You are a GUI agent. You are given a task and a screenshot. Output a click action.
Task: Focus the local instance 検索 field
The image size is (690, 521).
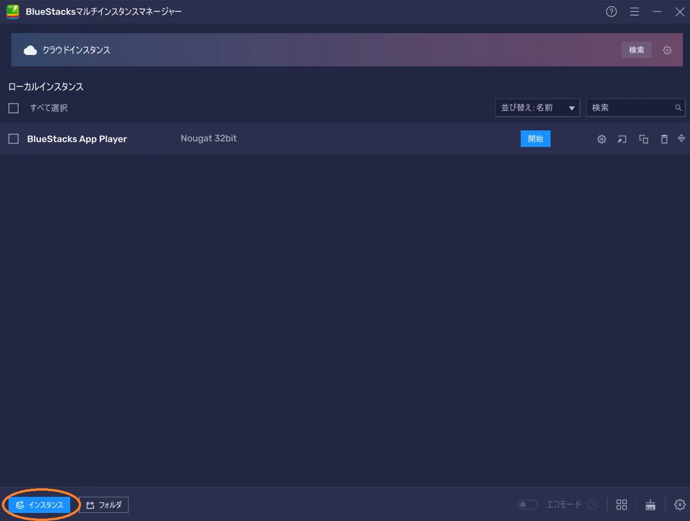(x=635, y=108)
